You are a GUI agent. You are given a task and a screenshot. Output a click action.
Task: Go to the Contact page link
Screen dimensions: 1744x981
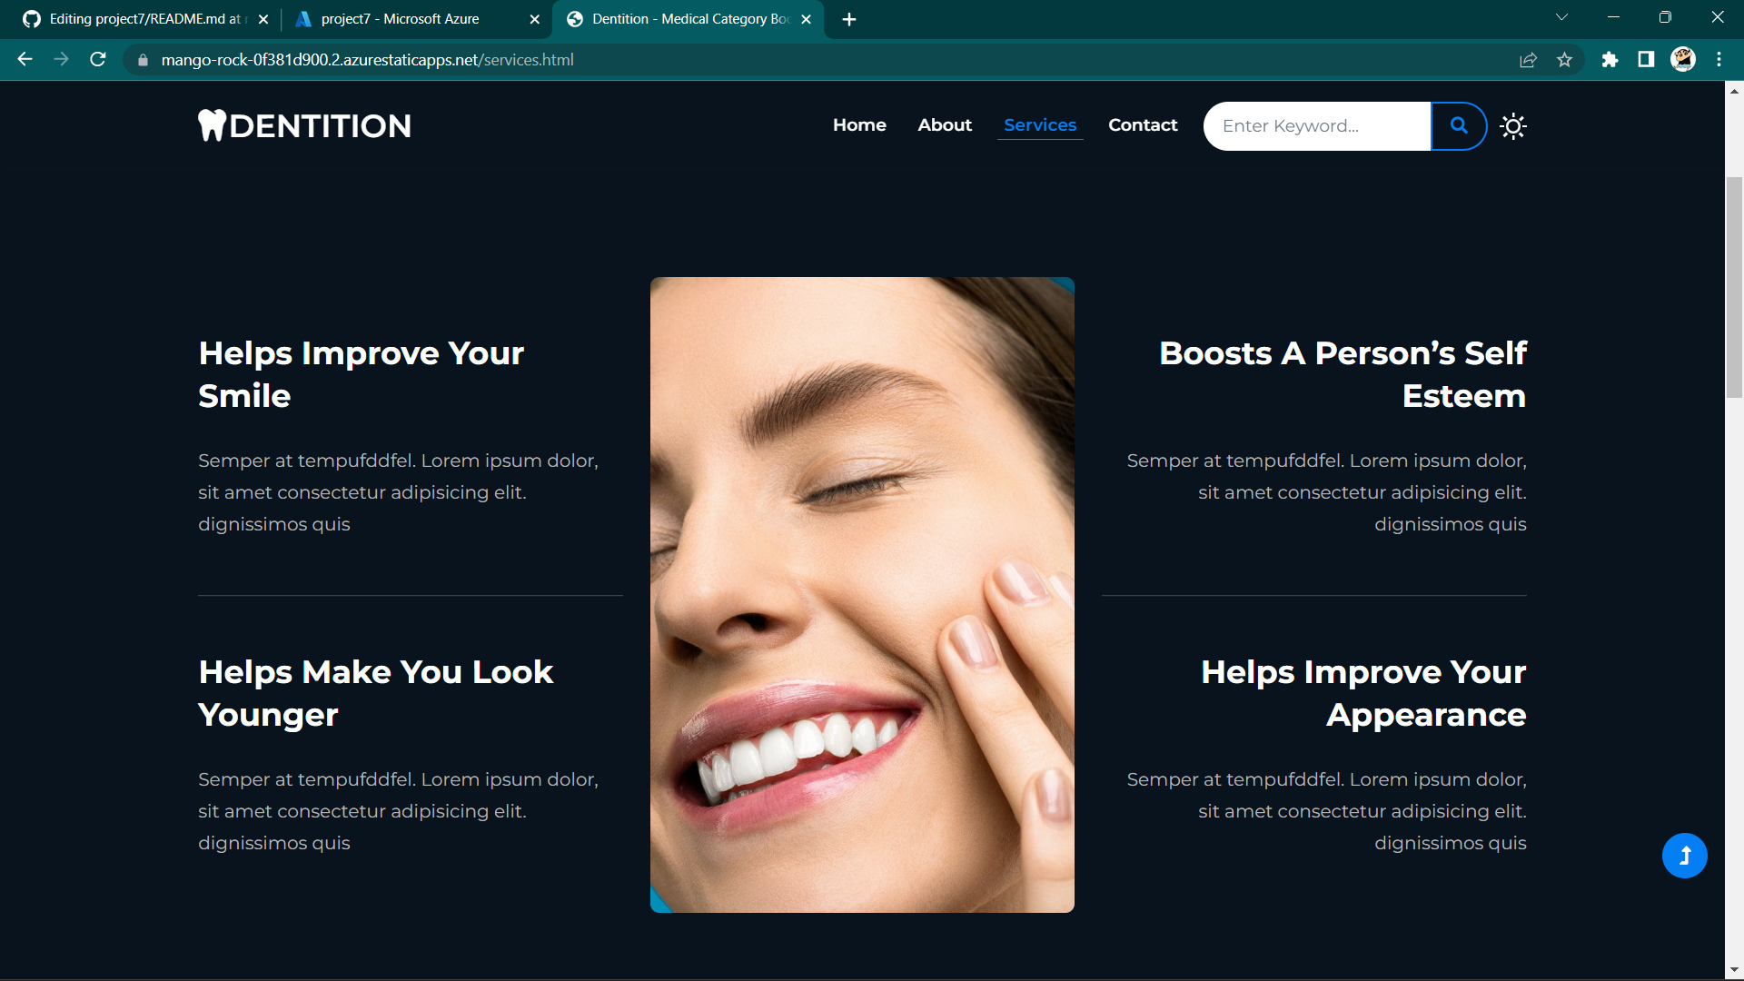point(1143,125)
